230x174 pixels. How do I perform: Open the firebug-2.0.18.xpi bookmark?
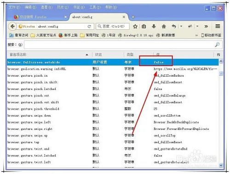point(136,35)
